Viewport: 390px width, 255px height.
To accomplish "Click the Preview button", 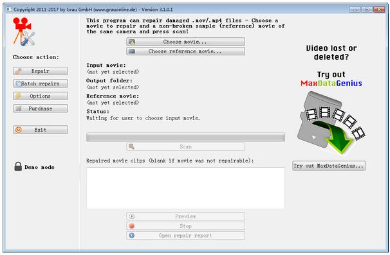I will 185,216.
